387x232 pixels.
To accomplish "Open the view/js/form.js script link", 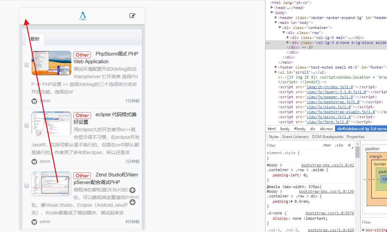I will [x=327, y=122].
